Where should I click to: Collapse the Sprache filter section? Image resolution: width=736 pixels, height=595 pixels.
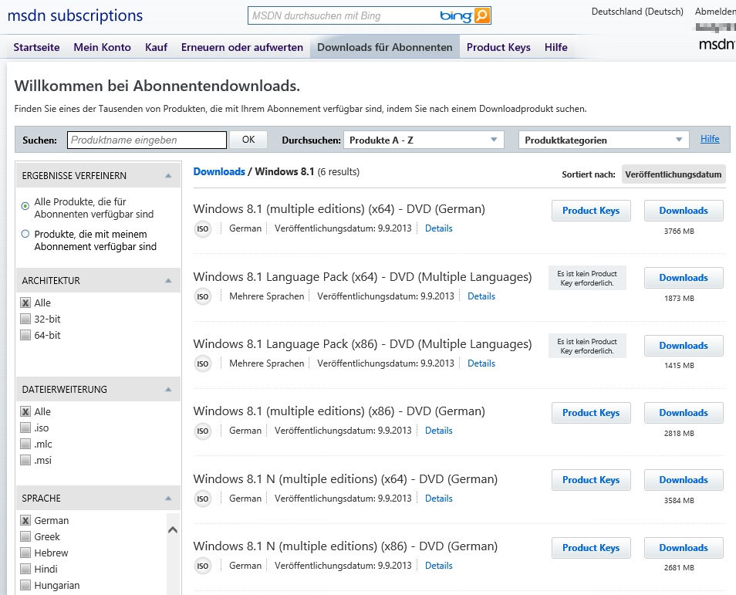point(168,499)
